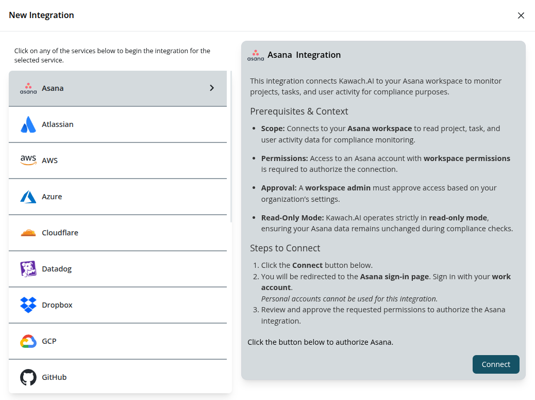Click the GCP cloud logo icon
Viewport: 535px width, 400px height.
[x=28, y=341]
